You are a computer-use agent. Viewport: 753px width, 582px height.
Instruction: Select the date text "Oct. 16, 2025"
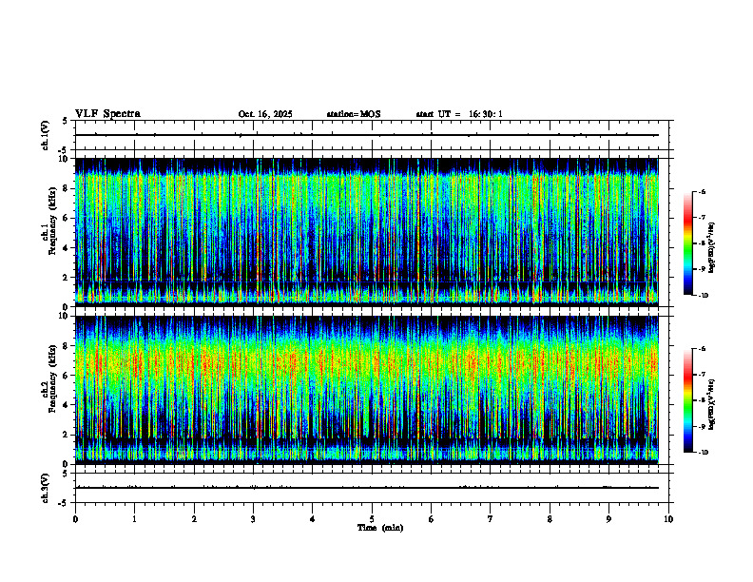265,114
